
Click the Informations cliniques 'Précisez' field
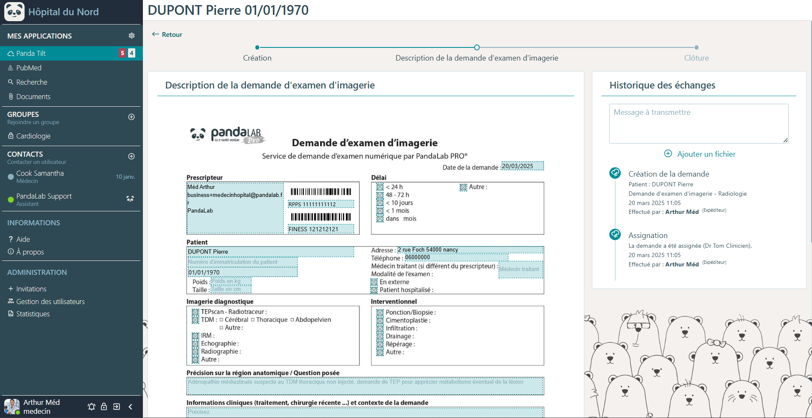[365, 413]
